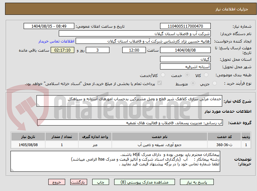Open مشاهده مدارک پیوستی (8) attachments
Image resolution: width=257 pixels, height=191 pixels.
[x=145, y=182]
